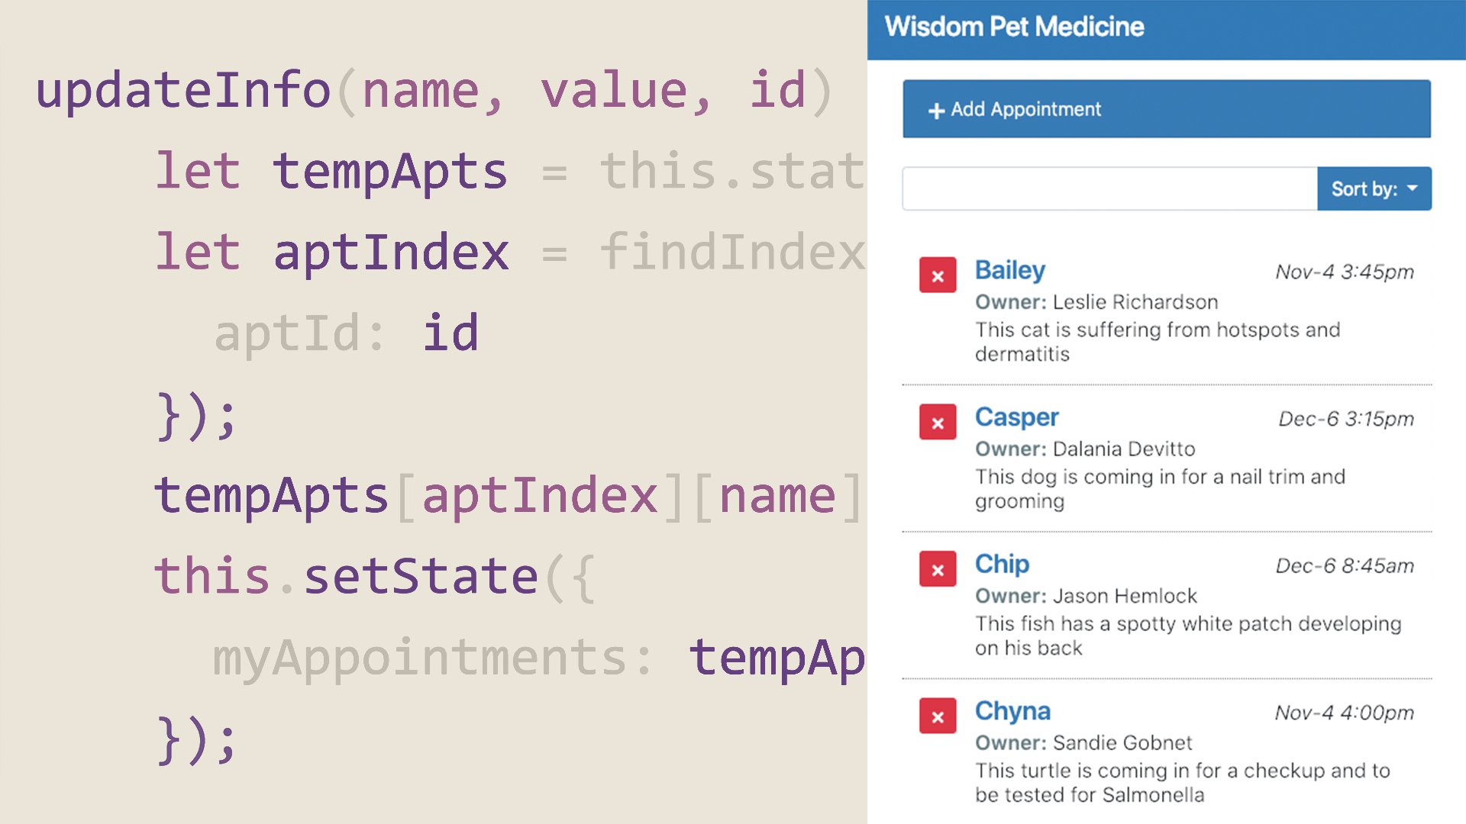Image resolution: width=1466 pixels, height=824 pixels.
Task: Click the date Nov-4 4:00pm
Action: (x=1345, y=713)
